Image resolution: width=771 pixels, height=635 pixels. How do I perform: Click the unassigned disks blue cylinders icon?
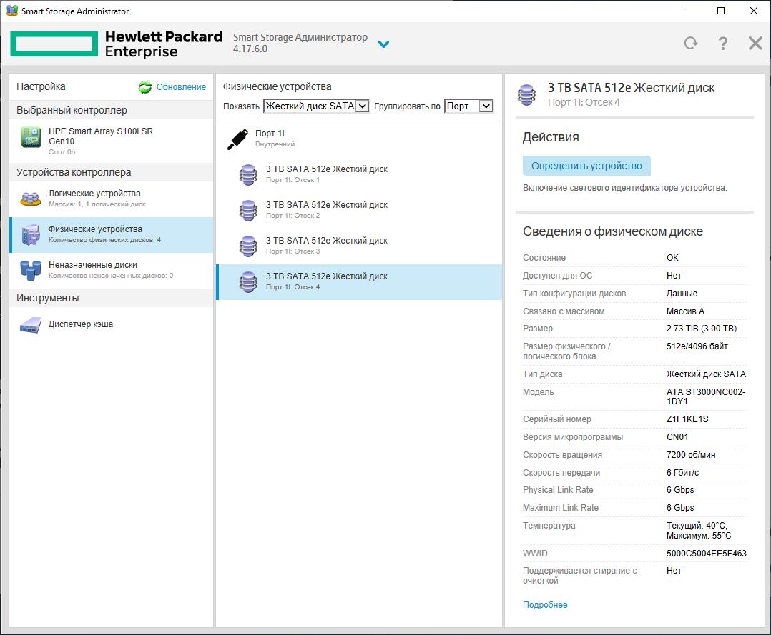pyautogui.click(x=31, y=271)
